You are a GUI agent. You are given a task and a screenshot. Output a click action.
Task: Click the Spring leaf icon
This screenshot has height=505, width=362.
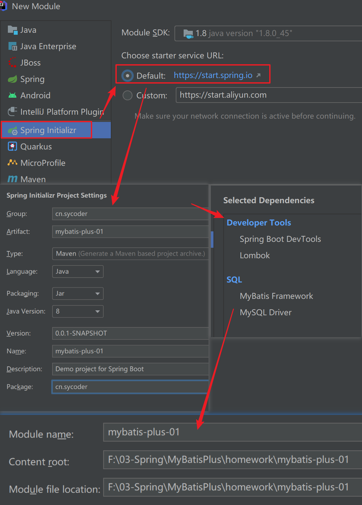click(12, 79)
